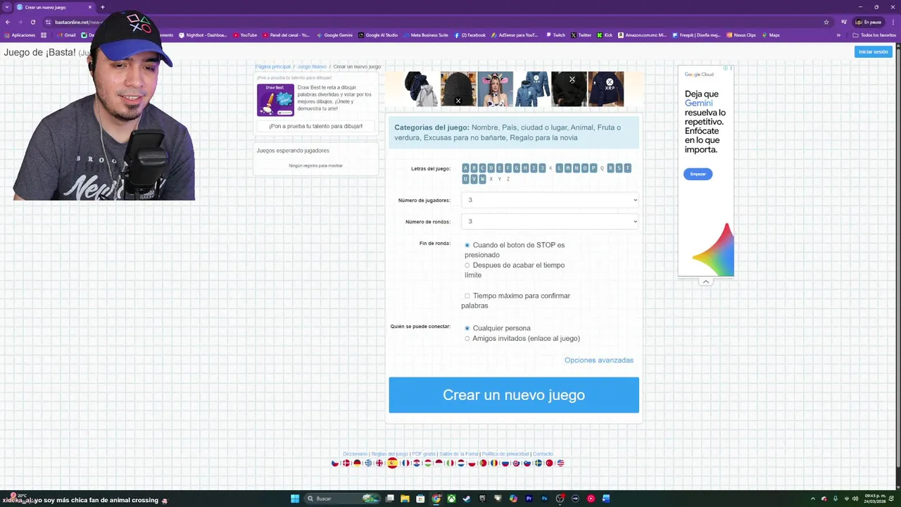901x507 pixels.
Task: Select the Italian flag language icon
Action: point(450,463)
